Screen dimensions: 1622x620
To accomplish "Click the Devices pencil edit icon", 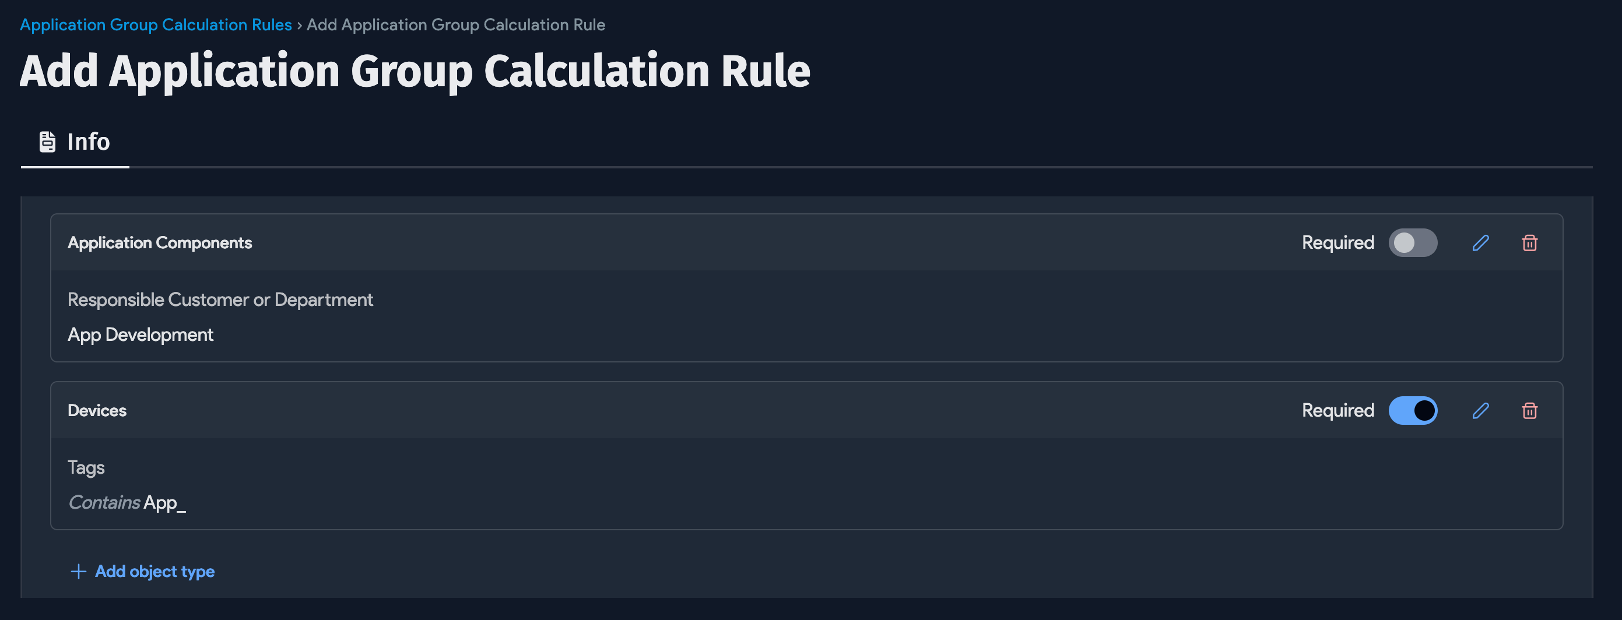I will pos(1480,411).
